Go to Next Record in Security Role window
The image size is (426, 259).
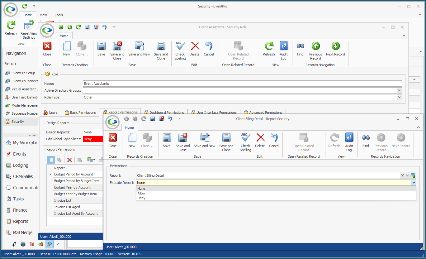[335, 49]
